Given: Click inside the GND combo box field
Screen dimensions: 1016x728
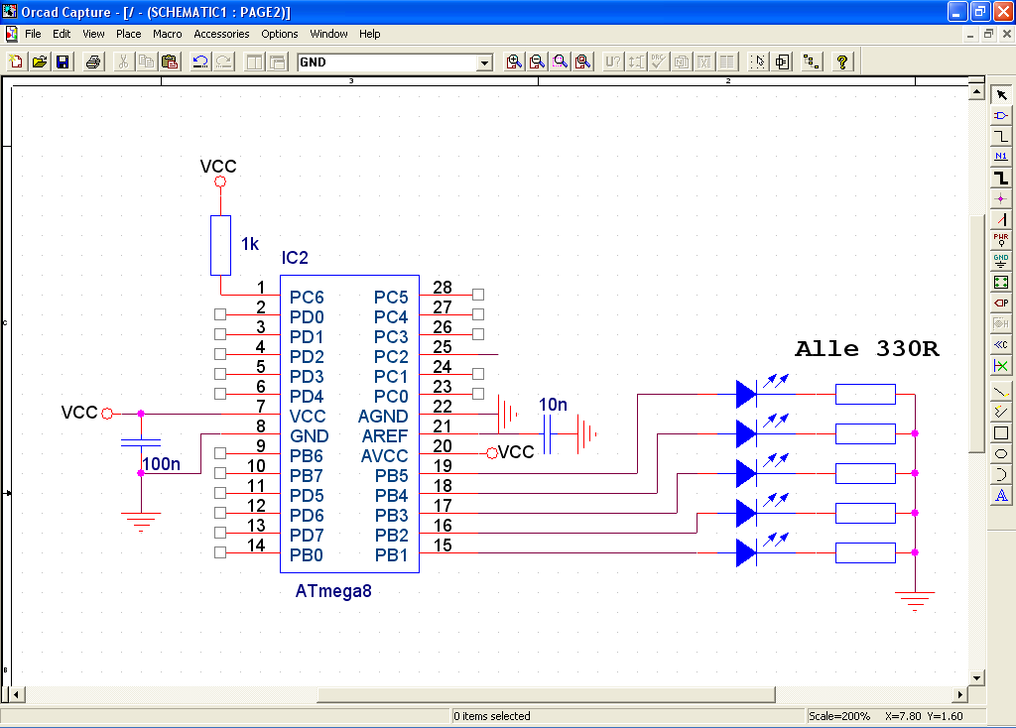Looking at the screenshot, I should (388, 62).
